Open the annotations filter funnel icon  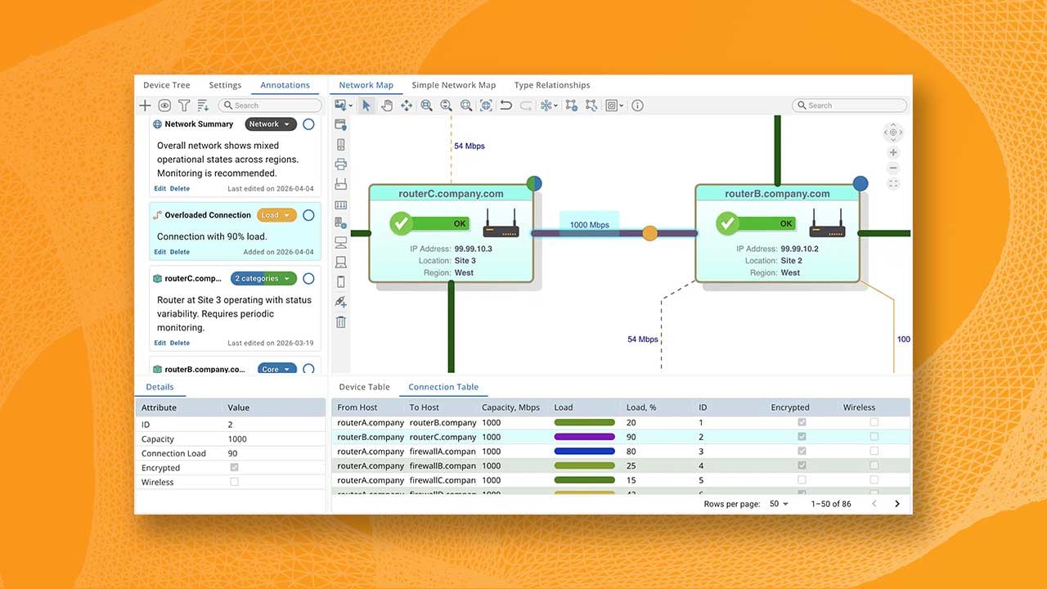pyautogui.click(x=184, y=106)
